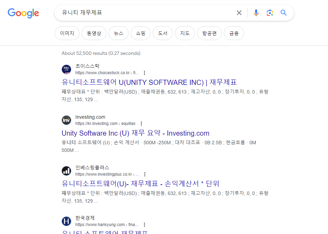Clear the search box text
The image size is (328, 234).
pos(239,13)
